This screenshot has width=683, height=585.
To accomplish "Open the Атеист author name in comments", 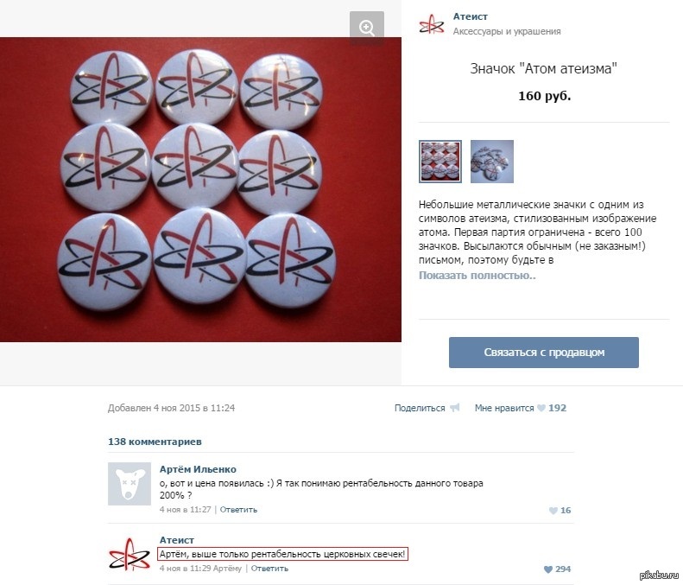I will click(177, 540).
